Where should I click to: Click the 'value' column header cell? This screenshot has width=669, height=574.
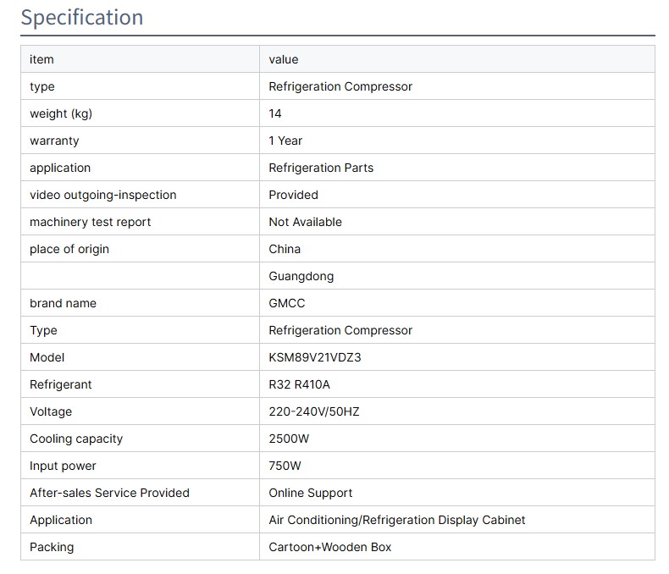click(284, 59)
